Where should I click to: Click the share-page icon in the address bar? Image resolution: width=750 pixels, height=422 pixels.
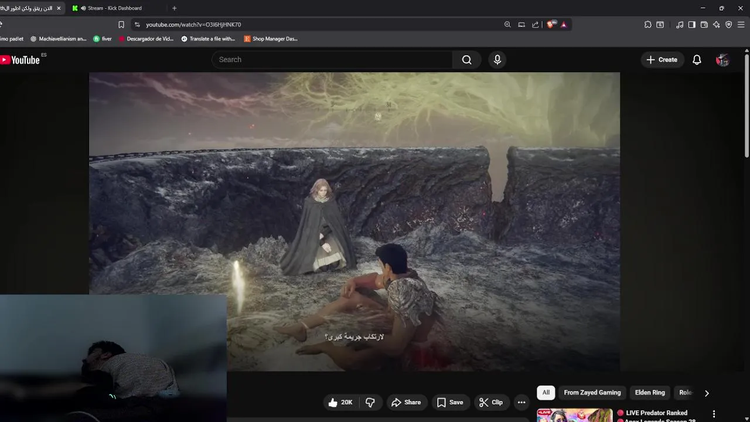535,25
